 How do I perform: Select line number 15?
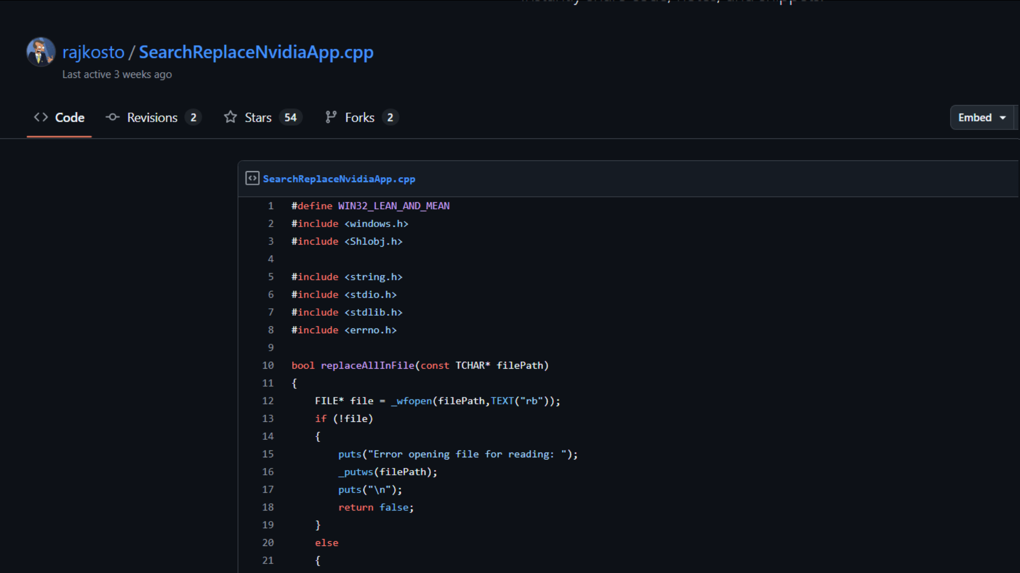tap(268, 454)
